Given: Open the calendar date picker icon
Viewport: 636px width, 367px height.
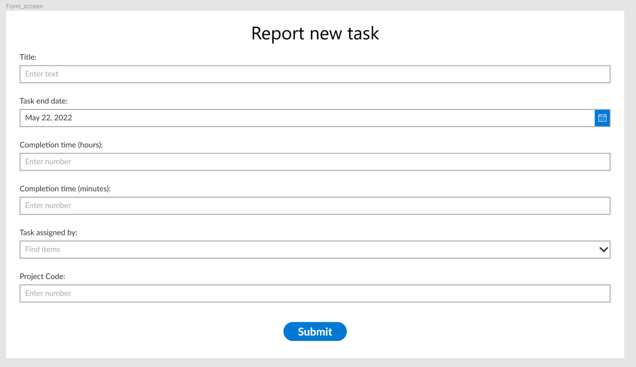Looking at the screenshot, I should [602, 118].
